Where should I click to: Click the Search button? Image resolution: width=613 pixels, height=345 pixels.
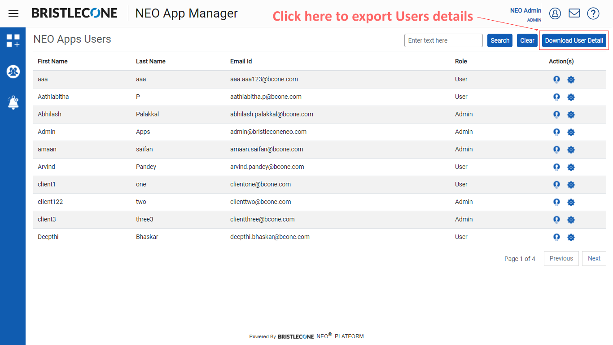pos(500,40)
